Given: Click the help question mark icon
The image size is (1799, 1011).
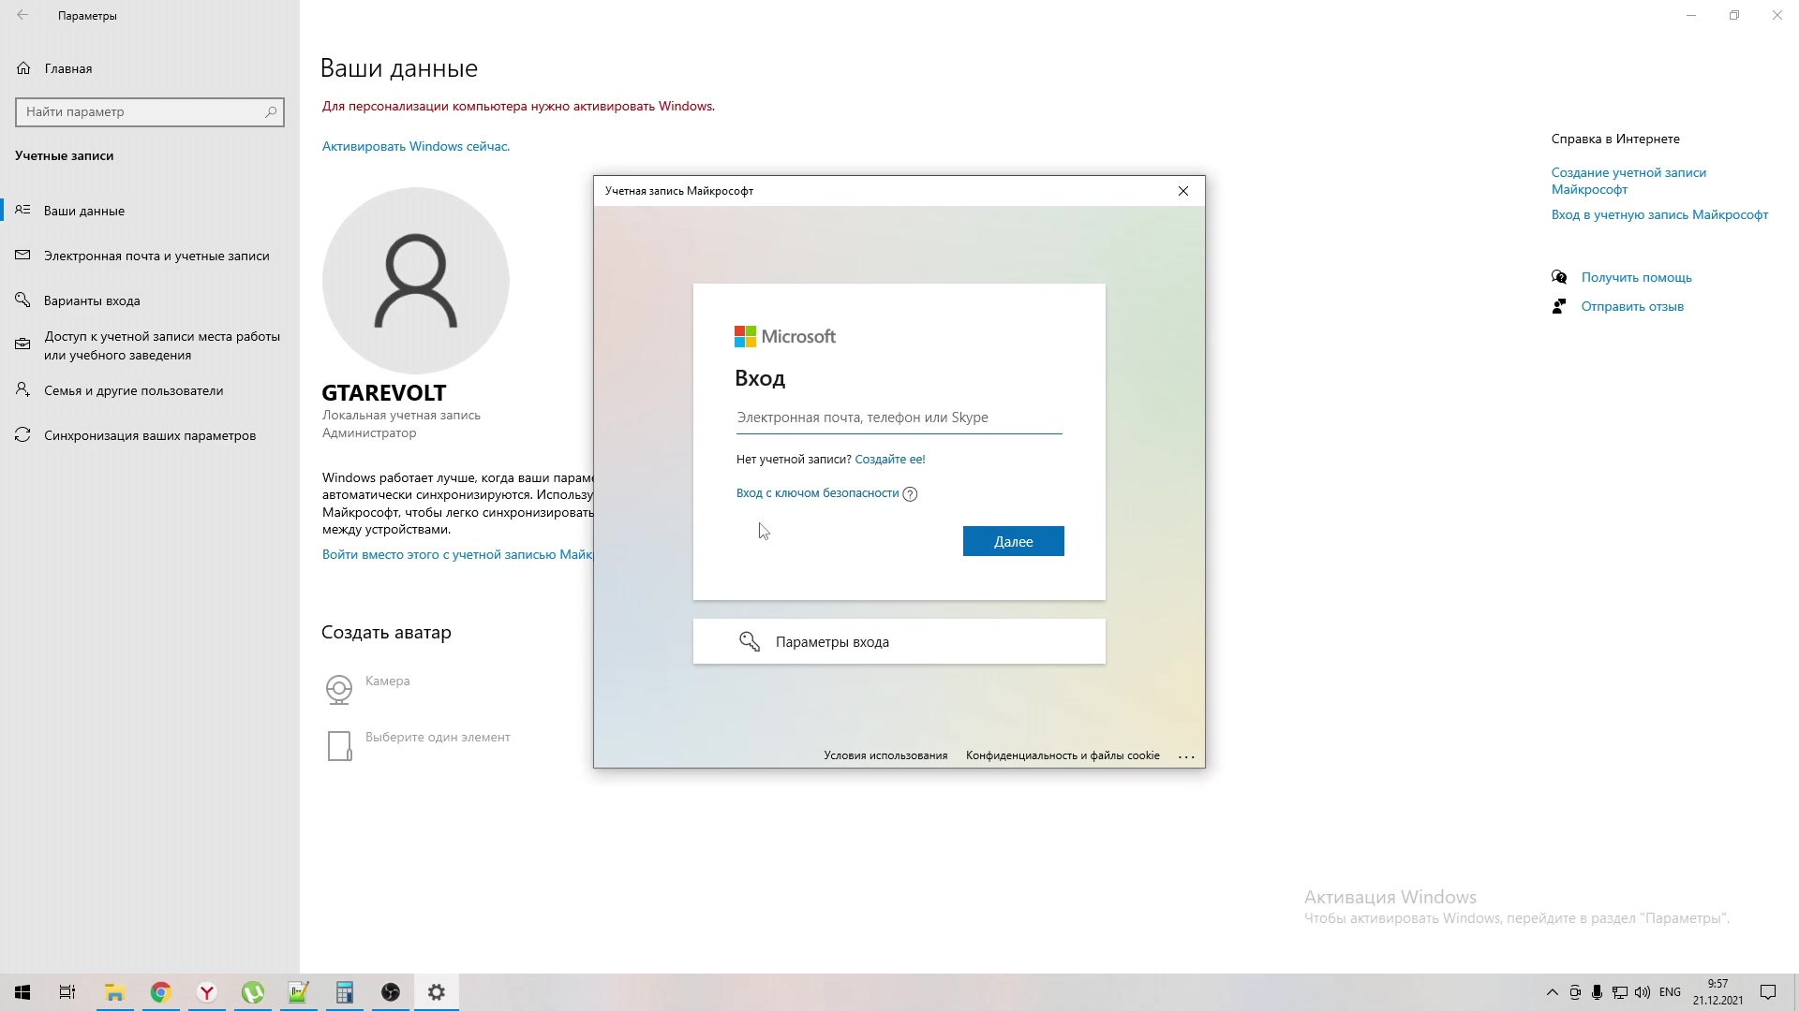Looking at the screenshot, I should (910, 494).
